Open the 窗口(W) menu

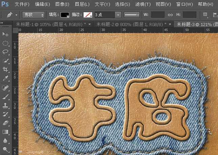(x=184, y=4)
